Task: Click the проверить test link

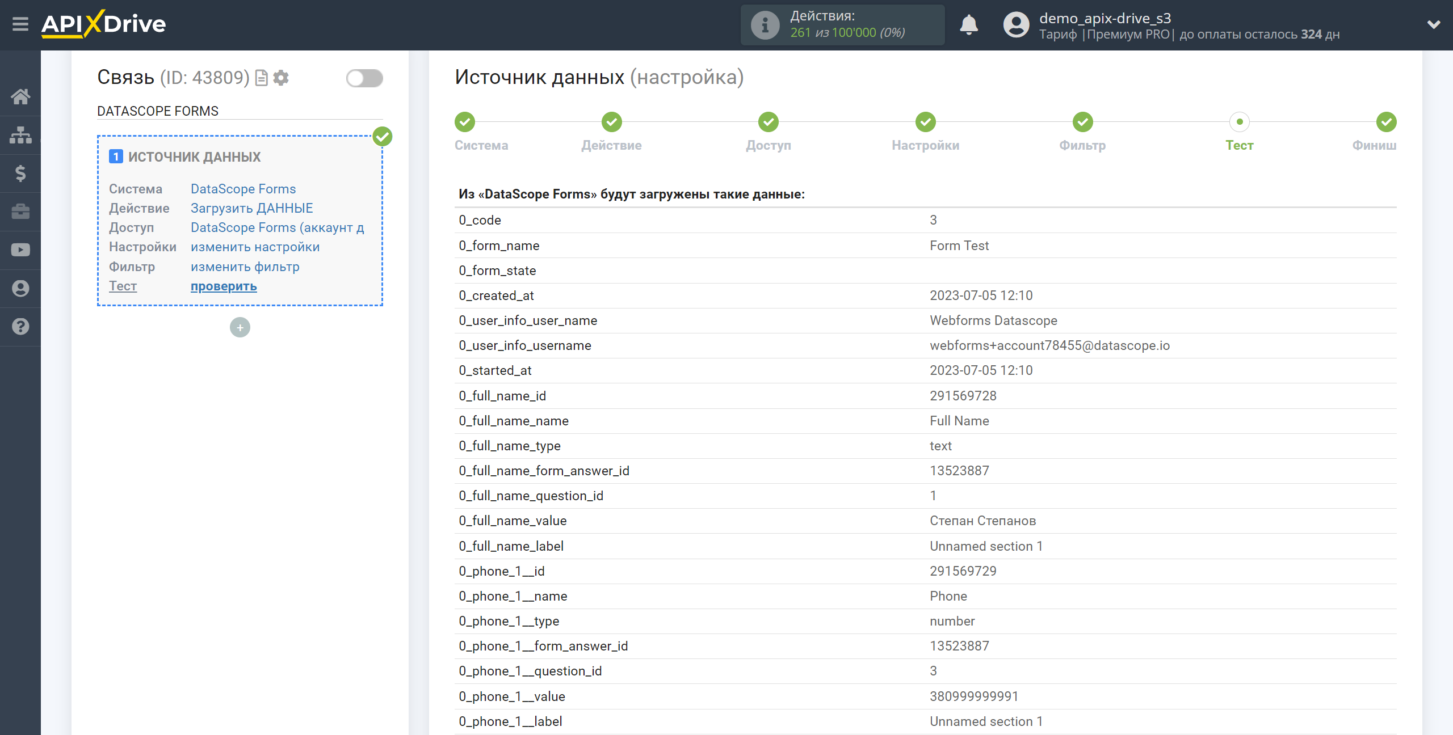Action: point(224,286)
